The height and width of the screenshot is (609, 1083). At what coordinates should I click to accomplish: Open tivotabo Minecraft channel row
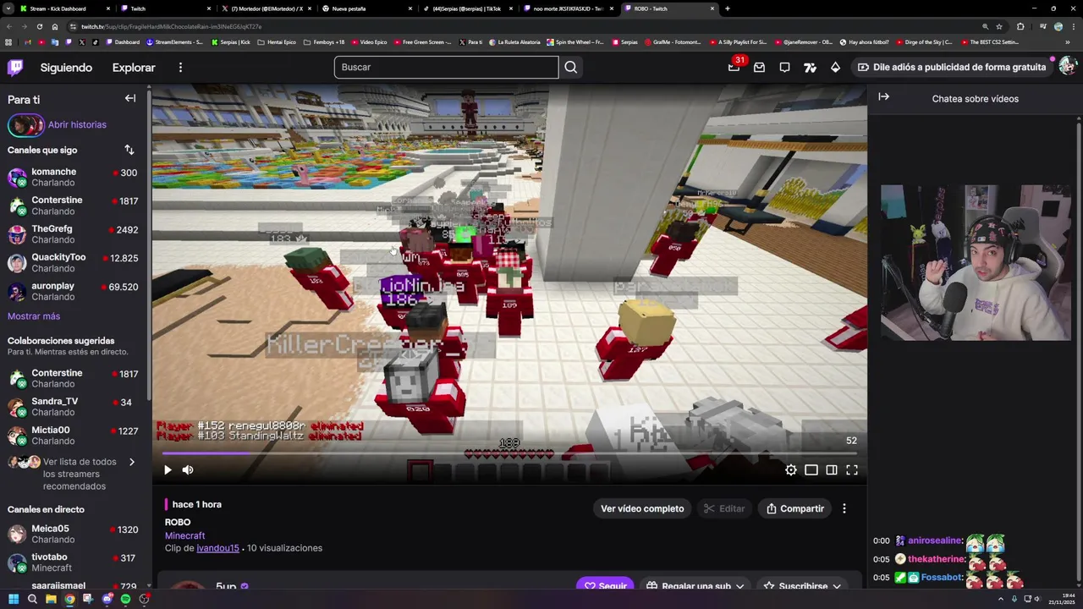pos(74,562)
